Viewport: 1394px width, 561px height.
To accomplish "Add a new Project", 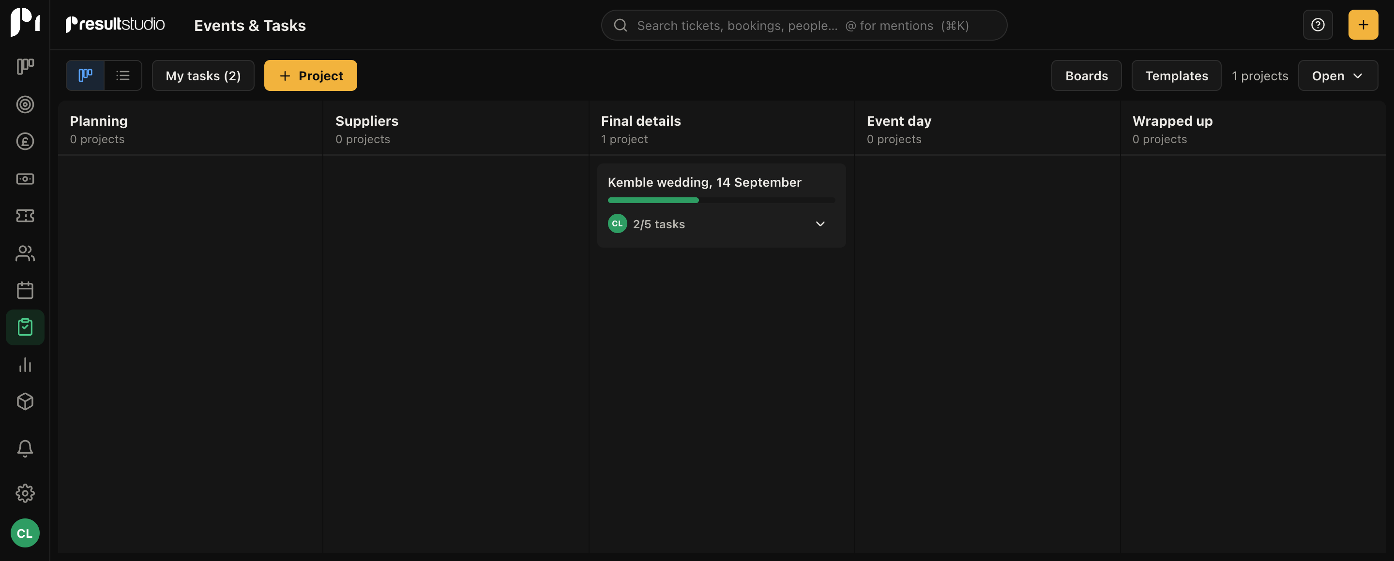I will [311, 75].
